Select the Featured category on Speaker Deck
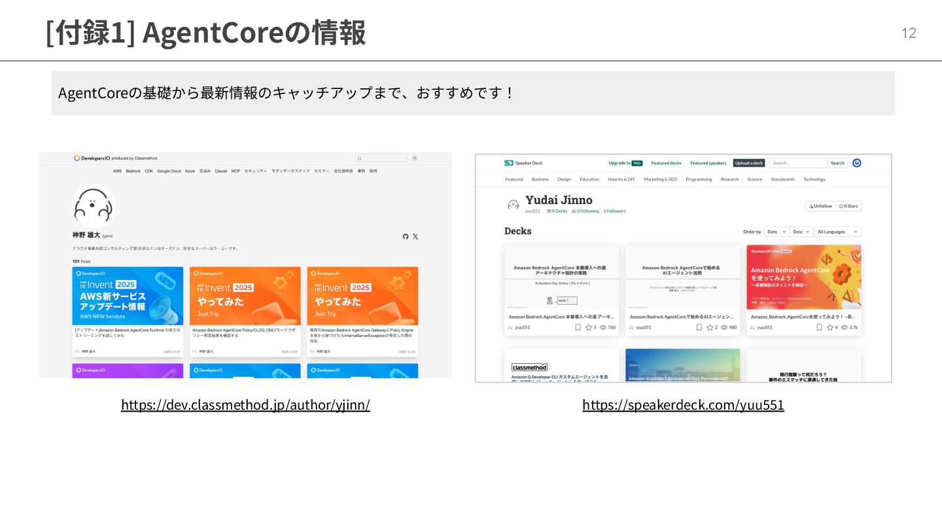The width and height of the screenshot is (942, 530). pos(514,179)
